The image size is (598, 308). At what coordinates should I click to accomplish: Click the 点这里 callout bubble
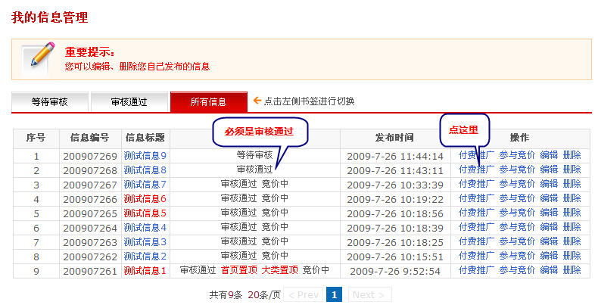coord(464,129)
